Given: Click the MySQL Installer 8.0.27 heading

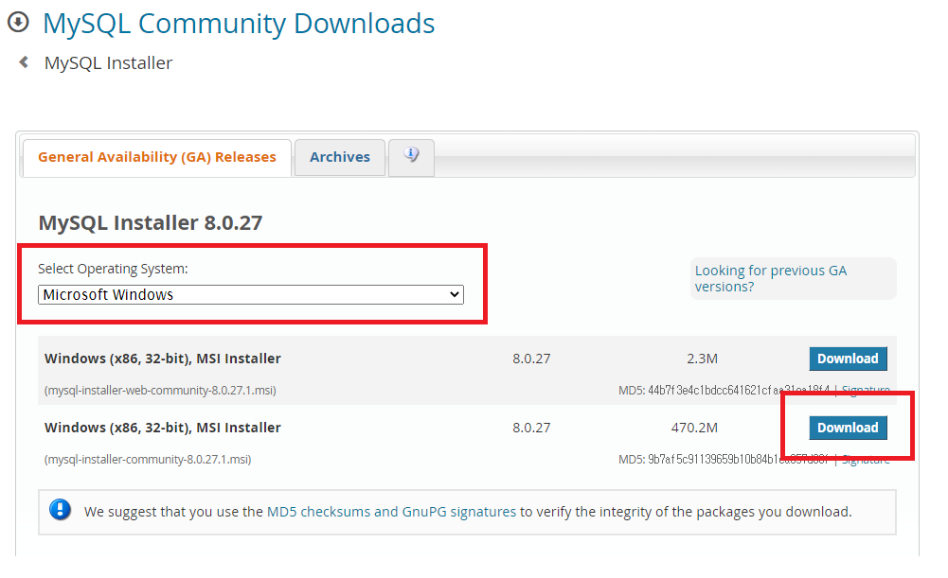Looking at the screenshot, I should (x=151, y=223).
